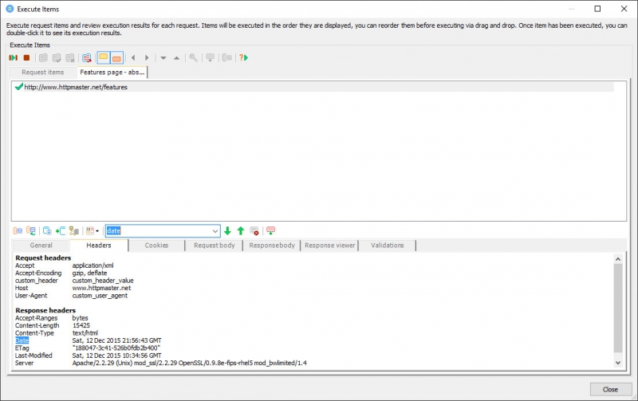
Task: Click the ETag value '188047-3c41-526b0fdb2b400'
Action: tap(116, 348)
